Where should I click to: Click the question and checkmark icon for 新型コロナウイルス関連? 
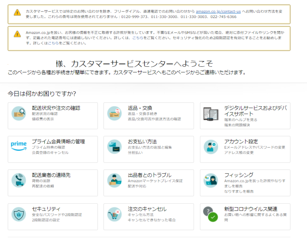pyautogui.click(x=211, y=214)
